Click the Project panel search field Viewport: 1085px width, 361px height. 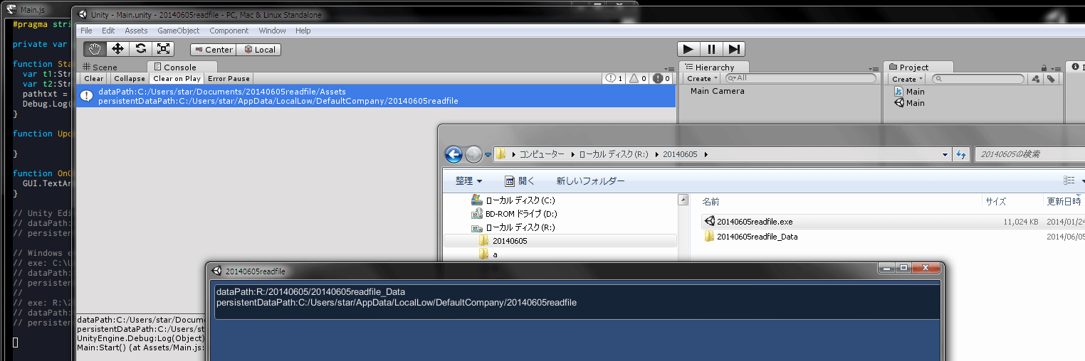coord(979,79)
